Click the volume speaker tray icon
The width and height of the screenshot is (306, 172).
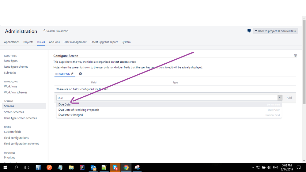point(269,167)
